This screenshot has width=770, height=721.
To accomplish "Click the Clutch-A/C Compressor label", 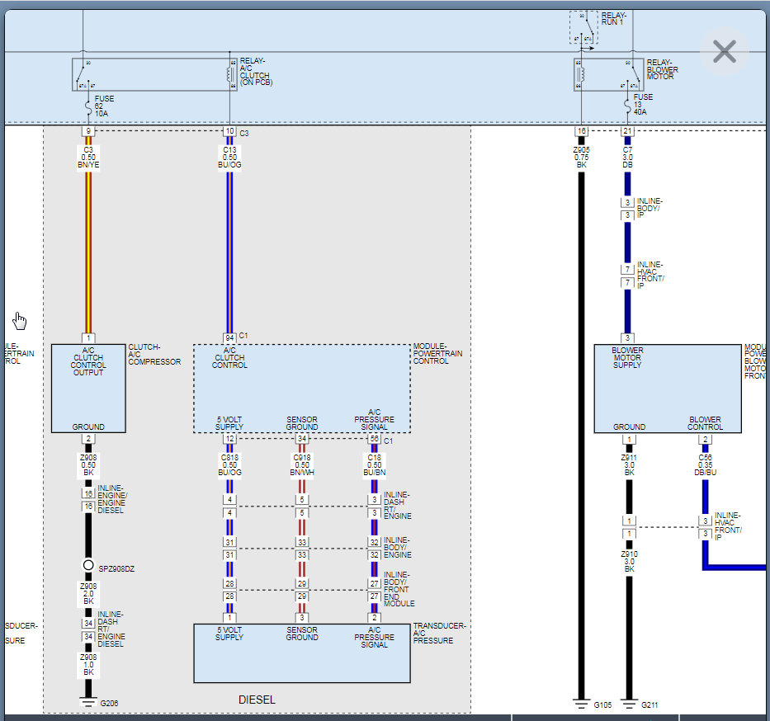I will (x=154, y=355).
